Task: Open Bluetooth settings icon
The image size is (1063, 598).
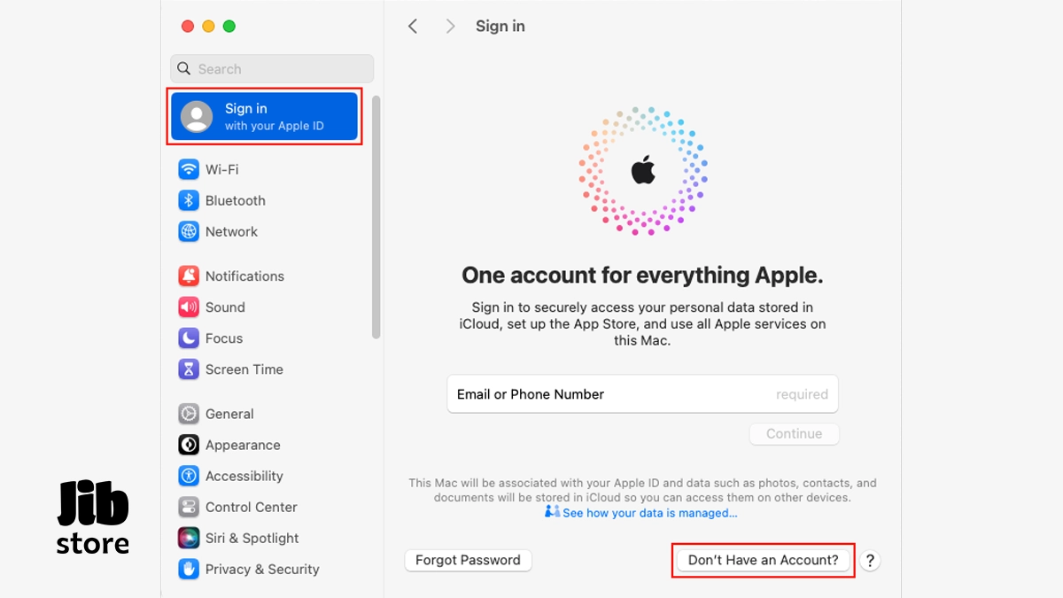Action: [189, 200]
